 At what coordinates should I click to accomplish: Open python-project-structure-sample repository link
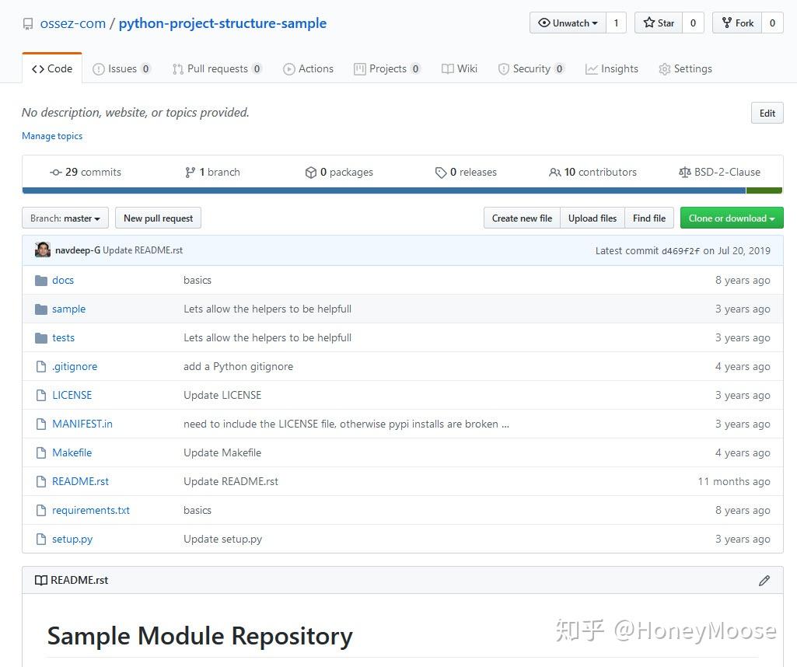222,23
